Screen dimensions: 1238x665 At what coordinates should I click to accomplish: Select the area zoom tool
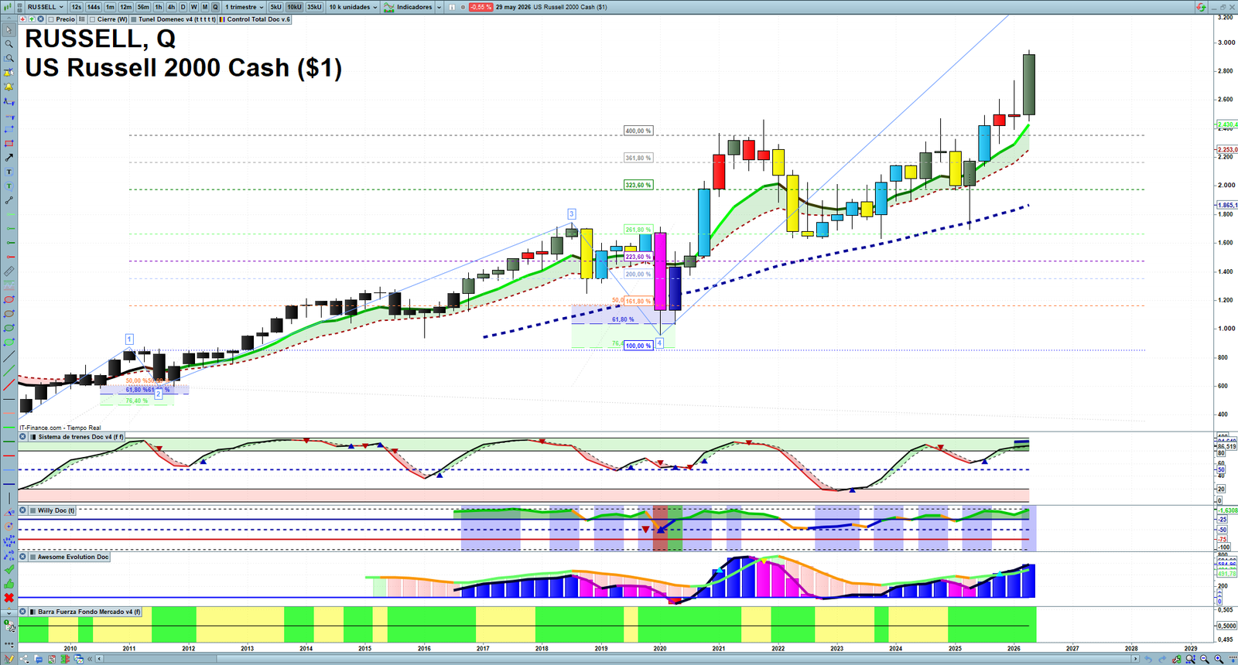click(x=9, y=59)
